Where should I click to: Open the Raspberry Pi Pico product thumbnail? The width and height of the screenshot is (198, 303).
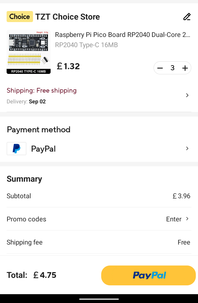pos(29,52)
